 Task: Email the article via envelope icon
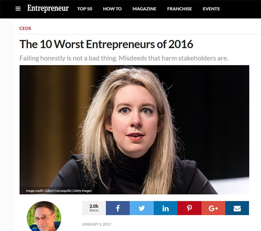coord(237,208)
